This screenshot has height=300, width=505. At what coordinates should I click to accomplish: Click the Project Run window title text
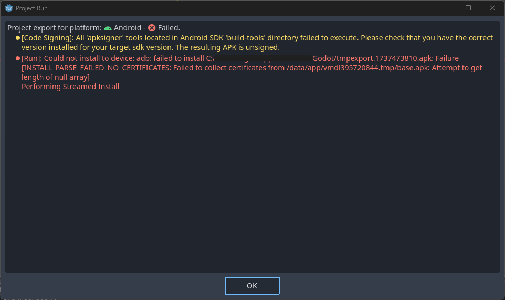31,8
